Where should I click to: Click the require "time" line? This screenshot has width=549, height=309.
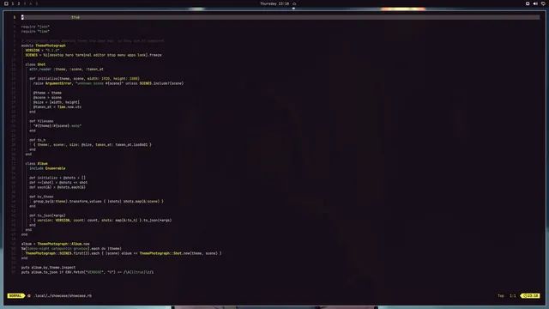point(35,31)
